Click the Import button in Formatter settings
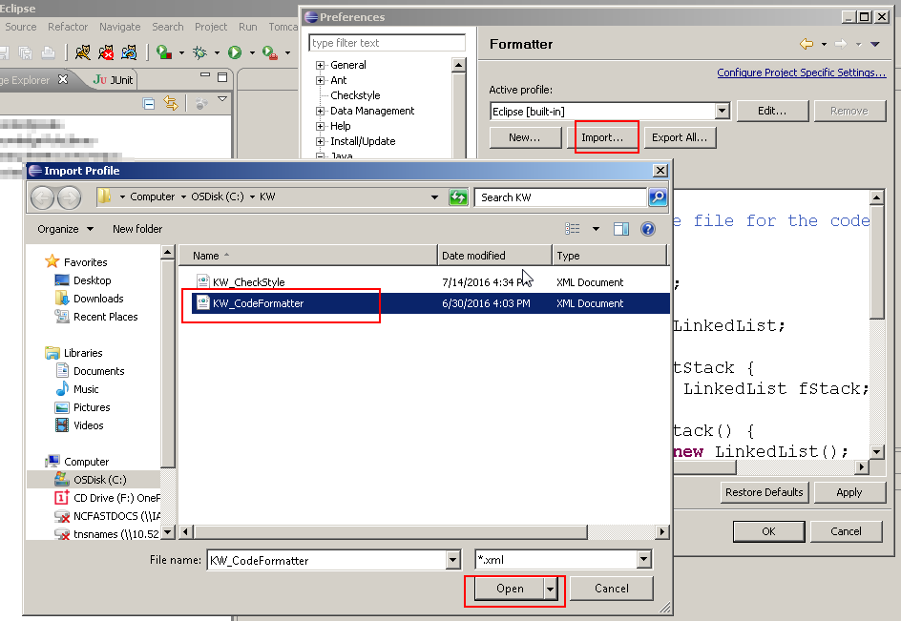The width and height of the screenshot is (901, 621). (606, 137)
